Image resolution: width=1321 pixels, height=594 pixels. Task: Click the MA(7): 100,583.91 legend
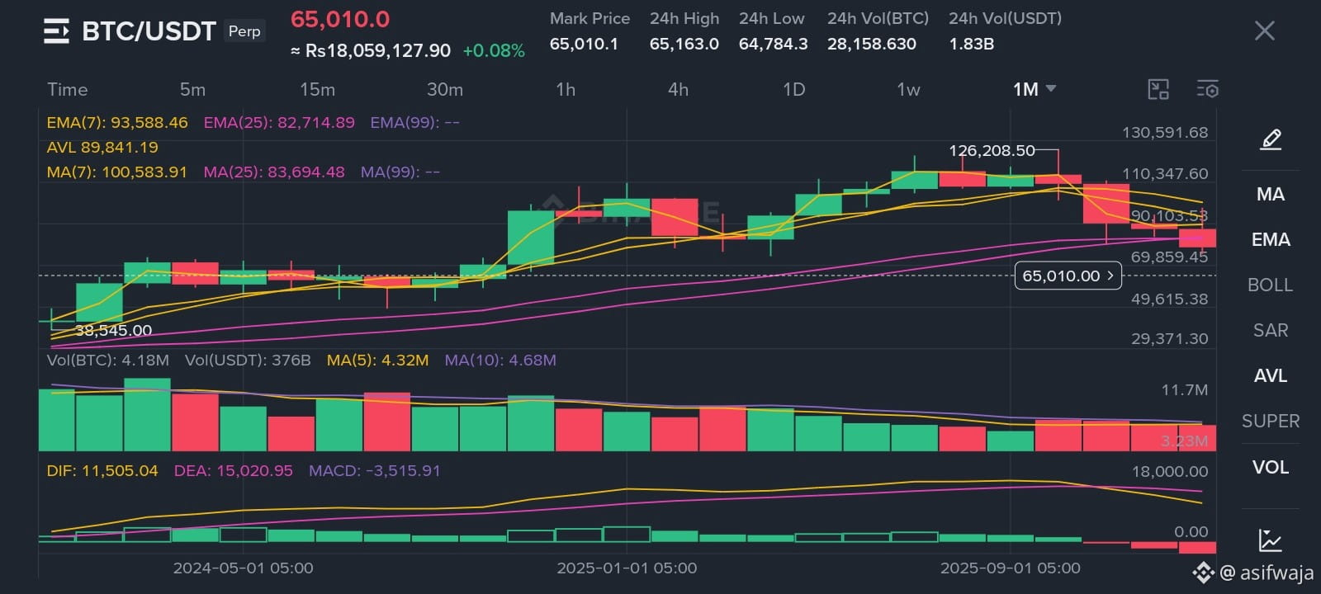click(x=116, y=172)
